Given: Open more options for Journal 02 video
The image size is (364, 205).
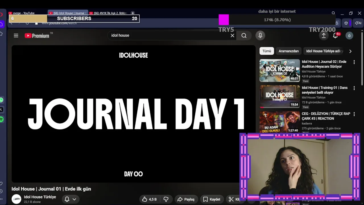Looking at the screenshot, I should click(354, 62).
